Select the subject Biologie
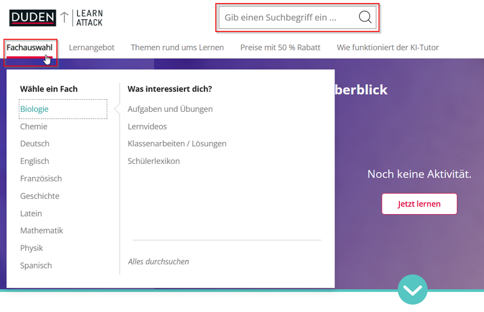This screenshot has width=484, height=312. [63, 109]
